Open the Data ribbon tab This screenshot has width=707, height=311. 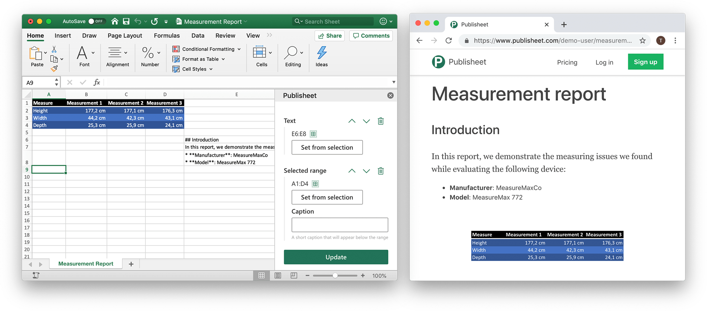coord(198,35)
